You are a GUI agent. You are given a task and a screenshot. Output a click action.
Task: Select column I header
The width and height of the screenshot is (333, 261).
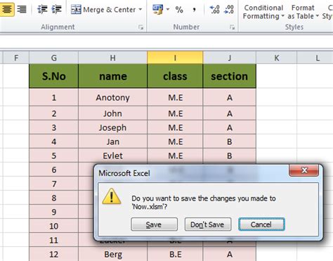tap(175, 58)
